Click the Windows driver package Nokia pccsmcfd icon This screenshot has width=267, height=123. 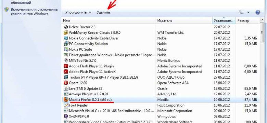[66, 55]
